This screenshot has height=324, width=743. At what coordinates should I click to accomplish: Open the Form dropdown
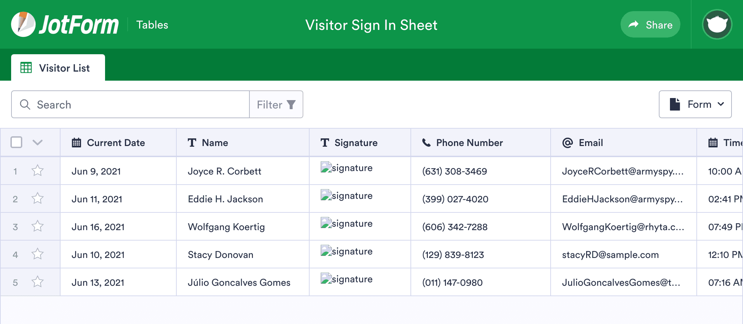[x=721, y=104]
